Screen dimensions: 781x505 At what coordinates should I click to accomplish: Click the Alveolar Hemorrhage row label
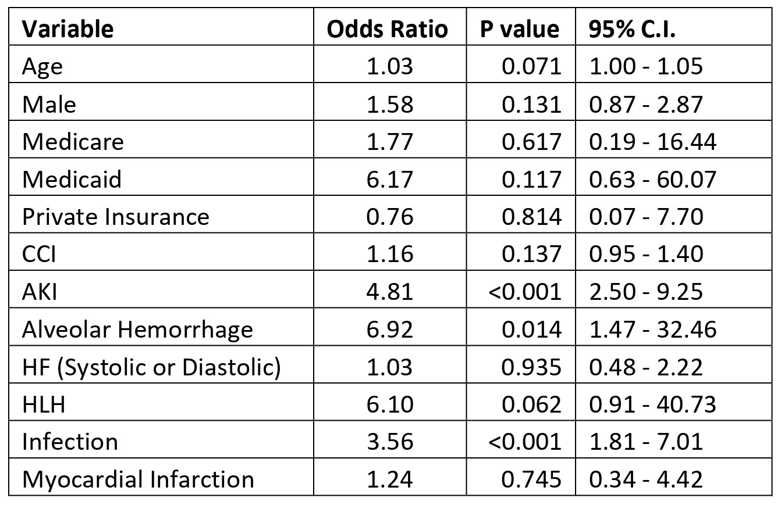click(x=137, y=329)
